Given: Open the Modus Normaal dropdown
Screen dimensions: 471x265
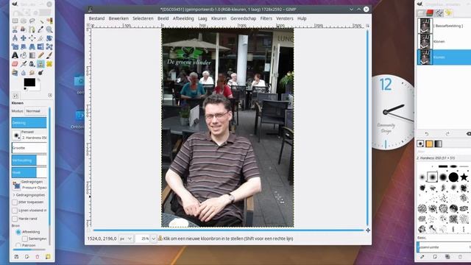Looking at the screenshot, I should [36, 111].
